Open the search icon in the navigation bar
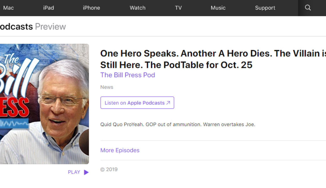The height and width of the screenshot is (188, 326). pos(308,8)
